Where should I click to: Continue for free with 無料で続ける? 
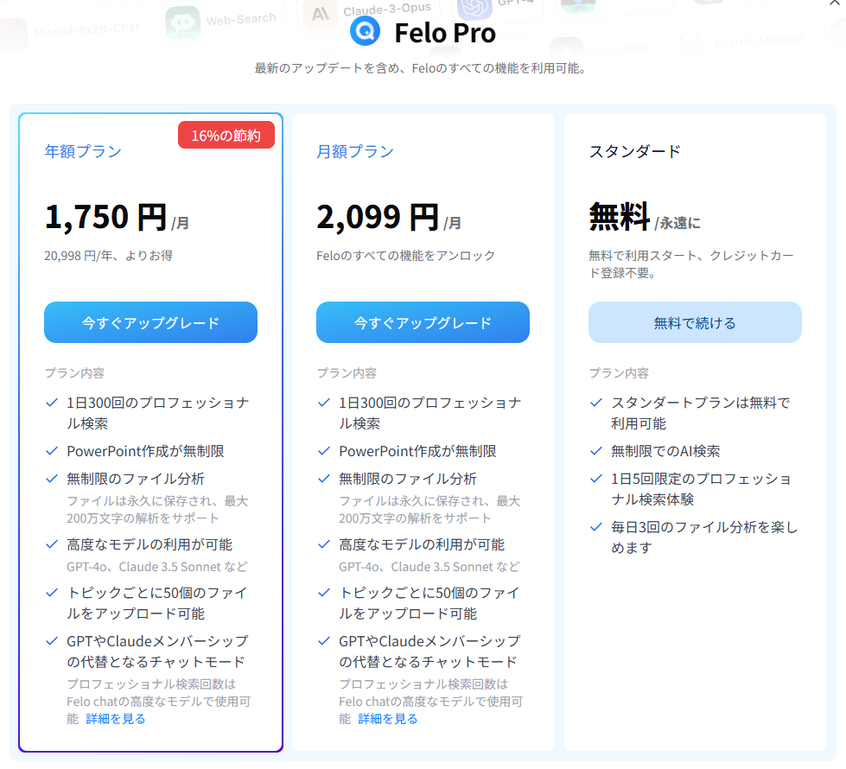coord(695,322)
